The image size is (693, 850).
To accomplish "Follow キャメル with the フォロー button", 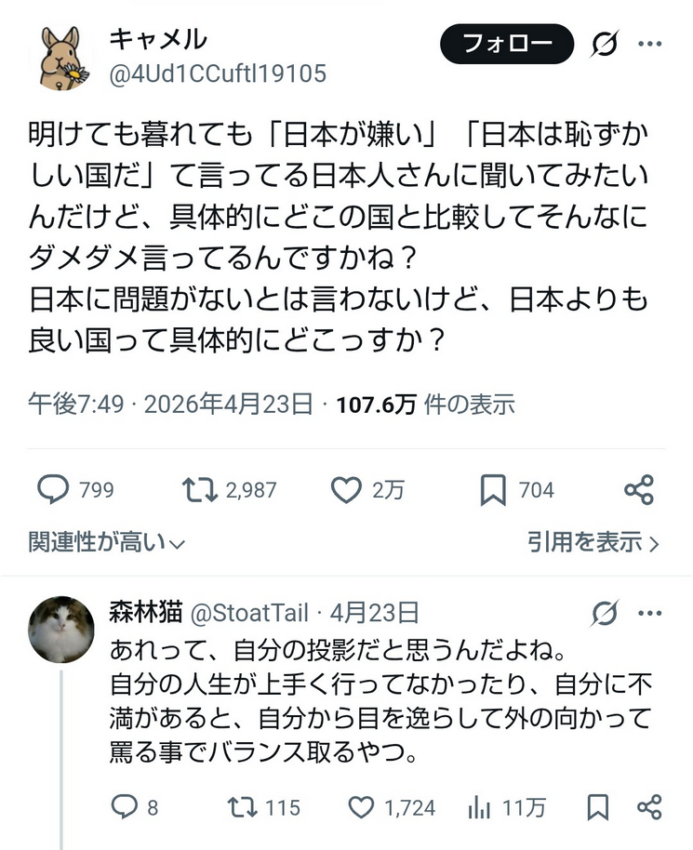I will [507, 43].
